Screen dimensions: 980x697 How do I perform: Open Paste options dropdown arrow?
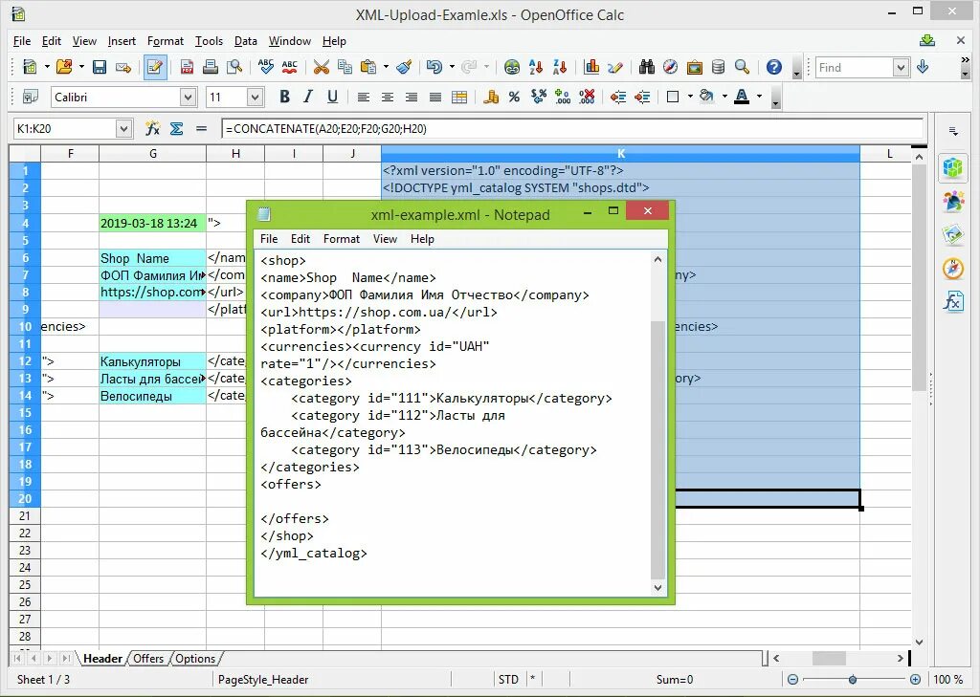pyautogui.click(x=386, y=67)
